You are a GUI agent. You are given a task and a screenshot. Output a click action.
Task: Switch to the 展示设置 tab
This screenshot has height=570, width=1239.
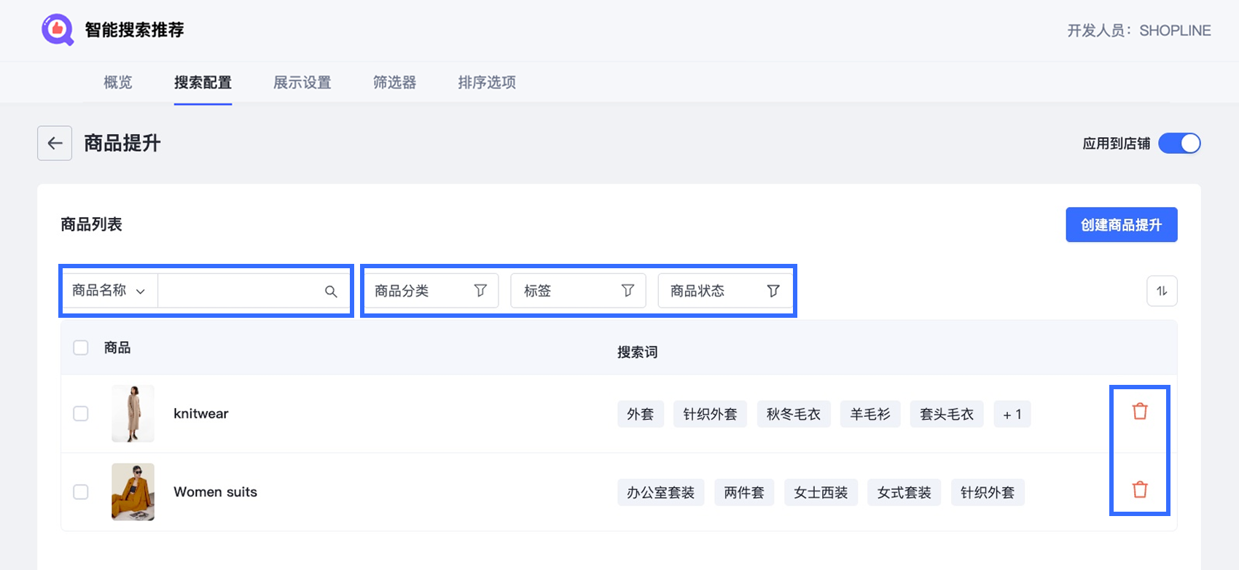[302, 82]
